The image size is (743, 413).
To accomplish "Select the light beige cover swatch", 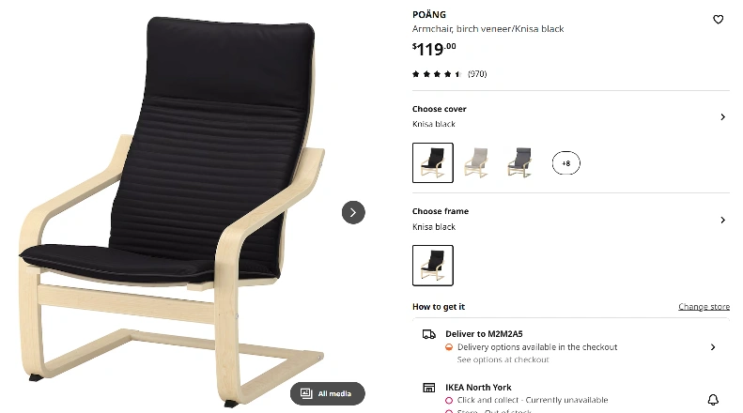I will 476,163.
